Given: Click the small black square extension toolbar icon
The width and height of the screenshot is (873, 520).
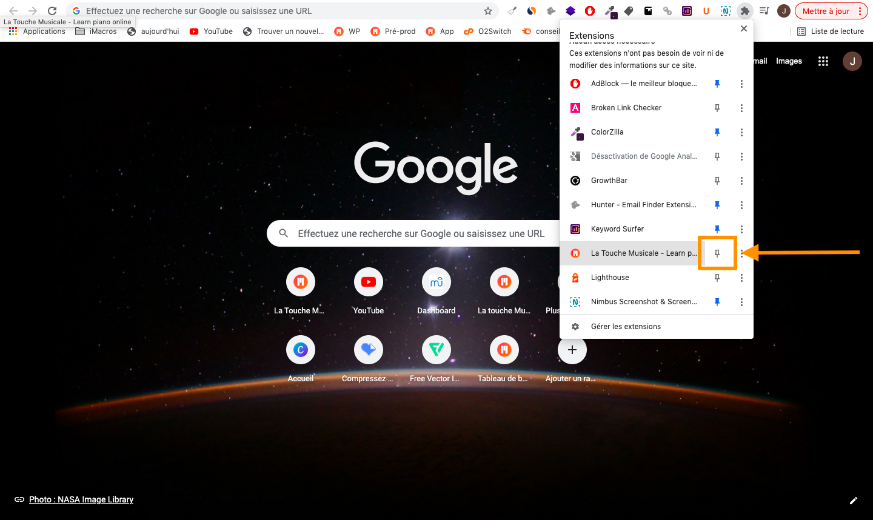Looking at the screenshot, I should pos(648,11).
